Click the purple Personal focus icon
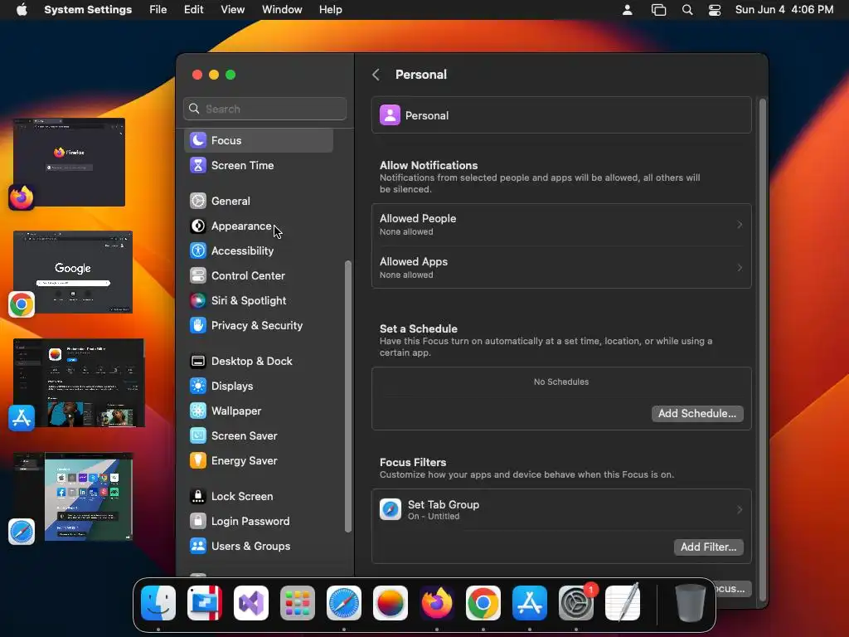 pos(390,115)
